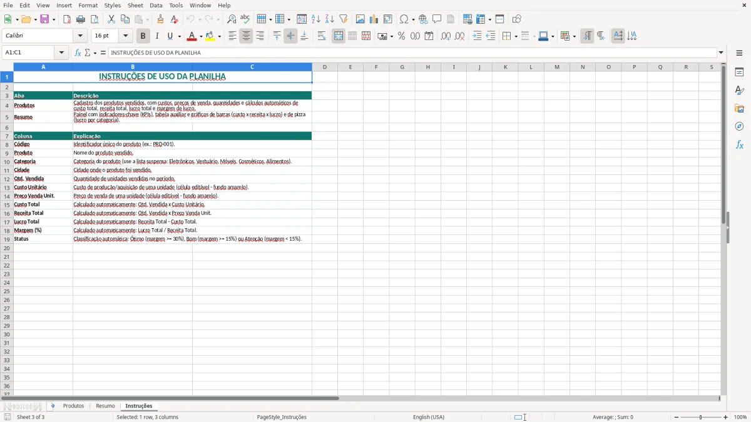Click the Format as Date icon
Viewport: 751px width, 422px height.
429,36
